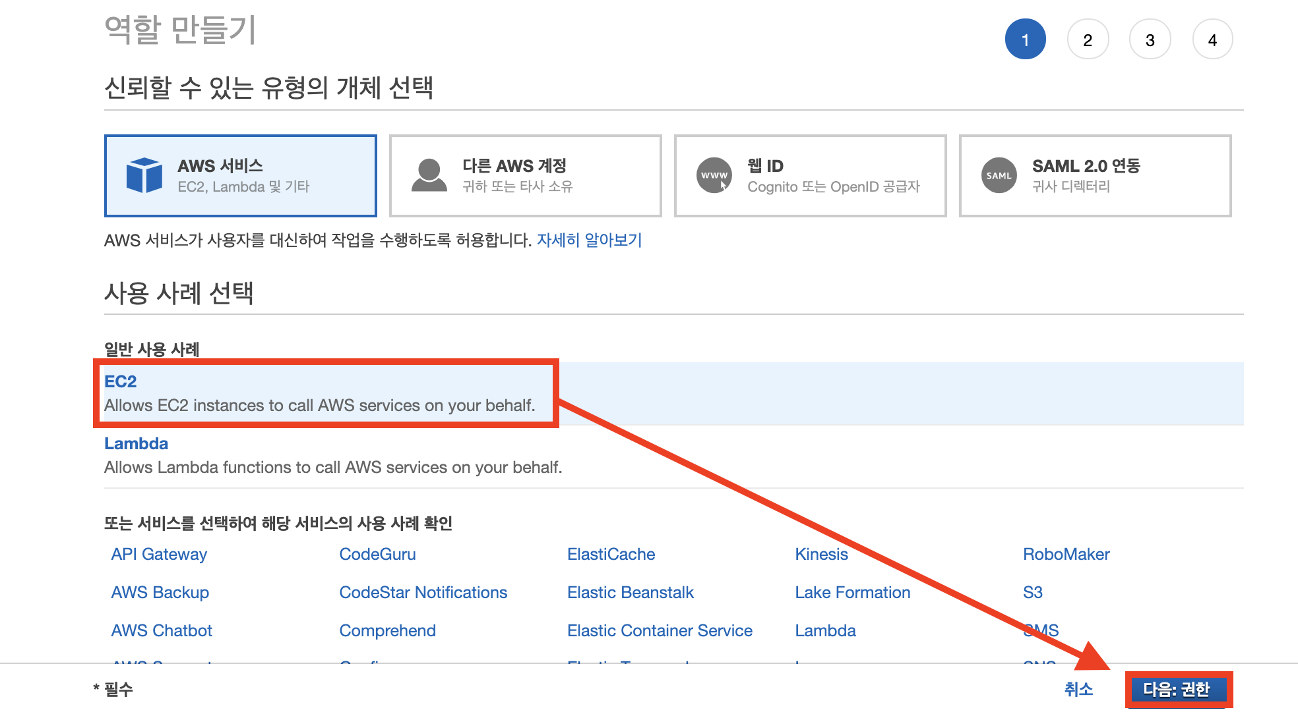Select the 웹 ID trusted entity card
The image size is (1298, 714).
[810, 176]
